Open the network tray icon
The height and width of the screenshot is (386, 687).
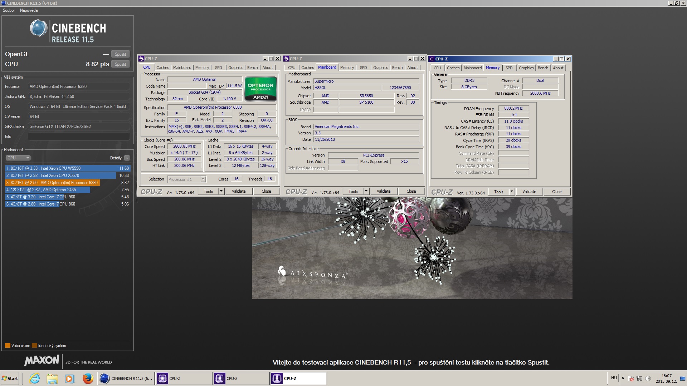639,378
